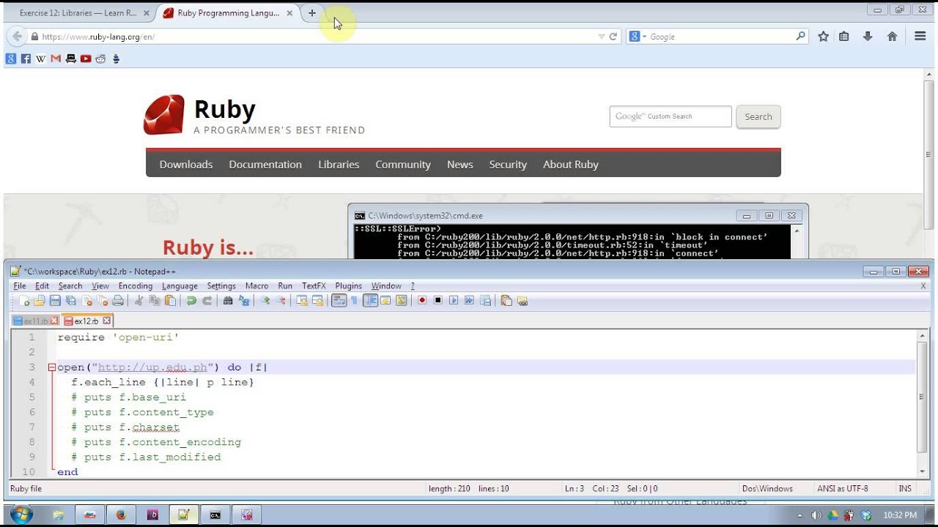Click the Save All icon in Notepad++
This screenshot has width=938, height=527.
71,300
